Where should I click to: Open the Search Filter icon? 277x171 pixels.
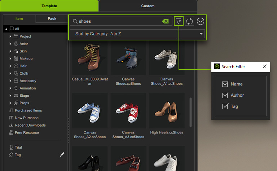(x=179, y=21)
